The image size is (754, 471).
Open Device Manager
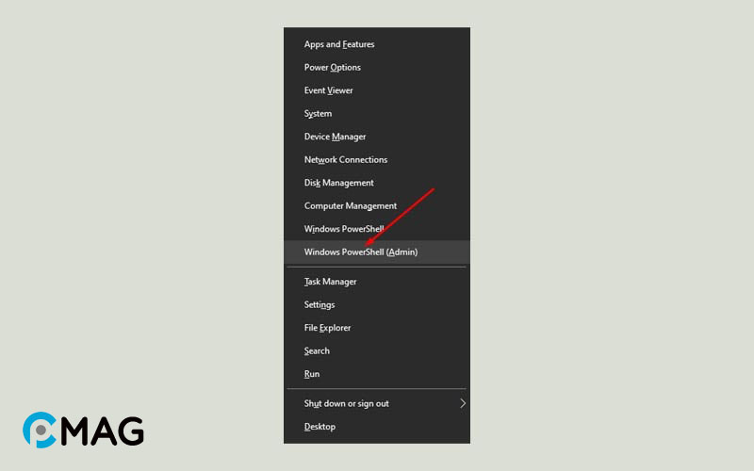pyautogui.click(x=377, y=137)
